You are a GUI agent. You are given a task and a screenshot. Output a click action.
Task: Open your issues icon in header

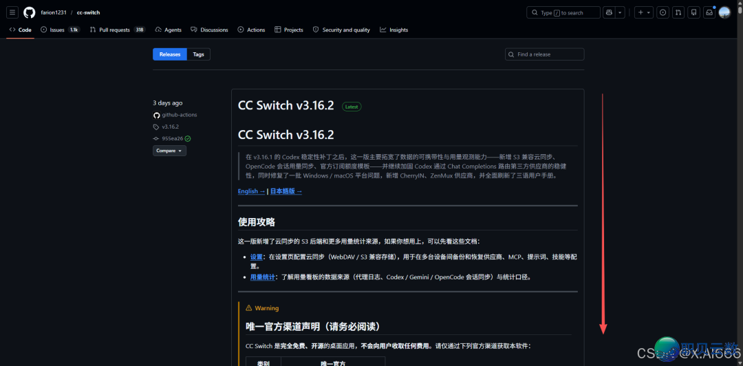pyautogui.click(x=663, y=13)
